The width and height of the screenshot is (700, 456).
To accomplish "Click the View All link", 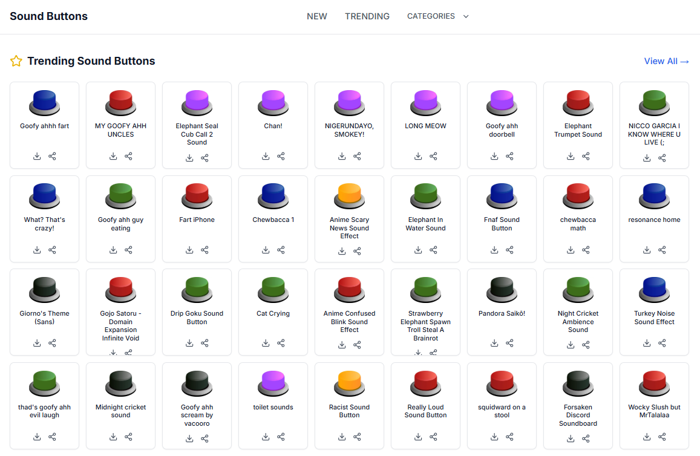I will (666, 61).
